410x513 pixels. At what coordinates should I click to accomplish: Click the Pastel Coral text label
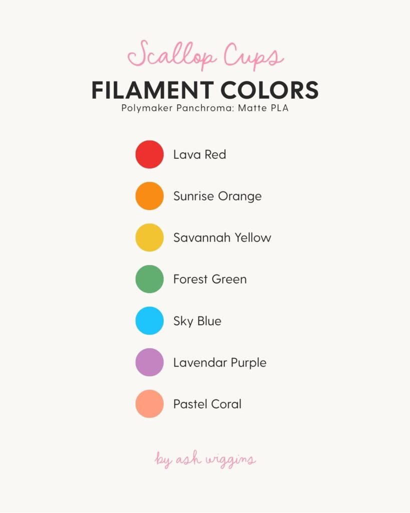207,404
